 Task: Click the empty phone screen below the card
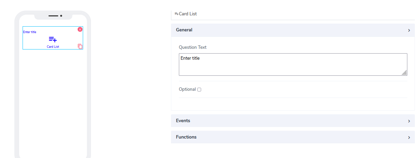coord(53,102)
